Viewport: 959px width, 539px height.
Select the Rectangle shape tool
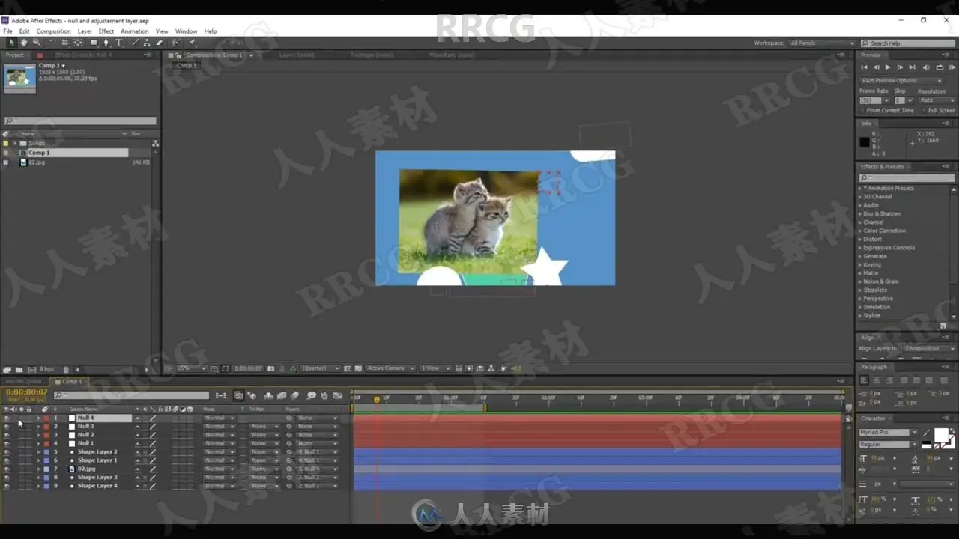(x=94, y=43)
